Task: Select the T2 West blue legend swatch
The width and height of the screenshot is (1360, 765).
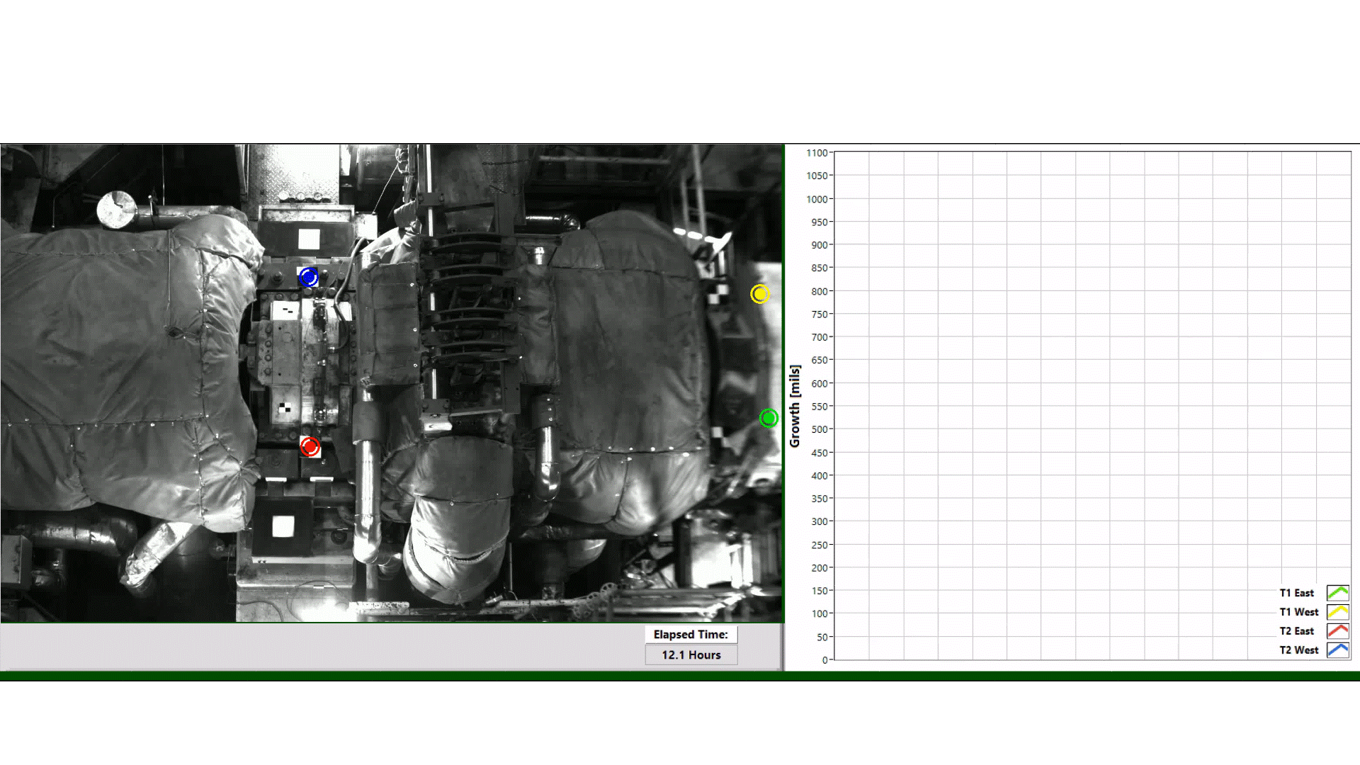Action: [1337, 650]
